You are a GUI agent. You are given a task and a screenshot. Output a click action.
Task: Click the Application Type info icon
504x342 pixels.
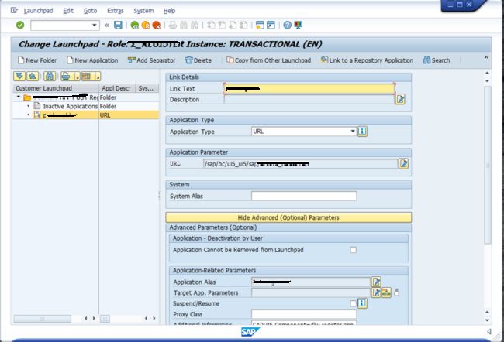coord(362,132)
